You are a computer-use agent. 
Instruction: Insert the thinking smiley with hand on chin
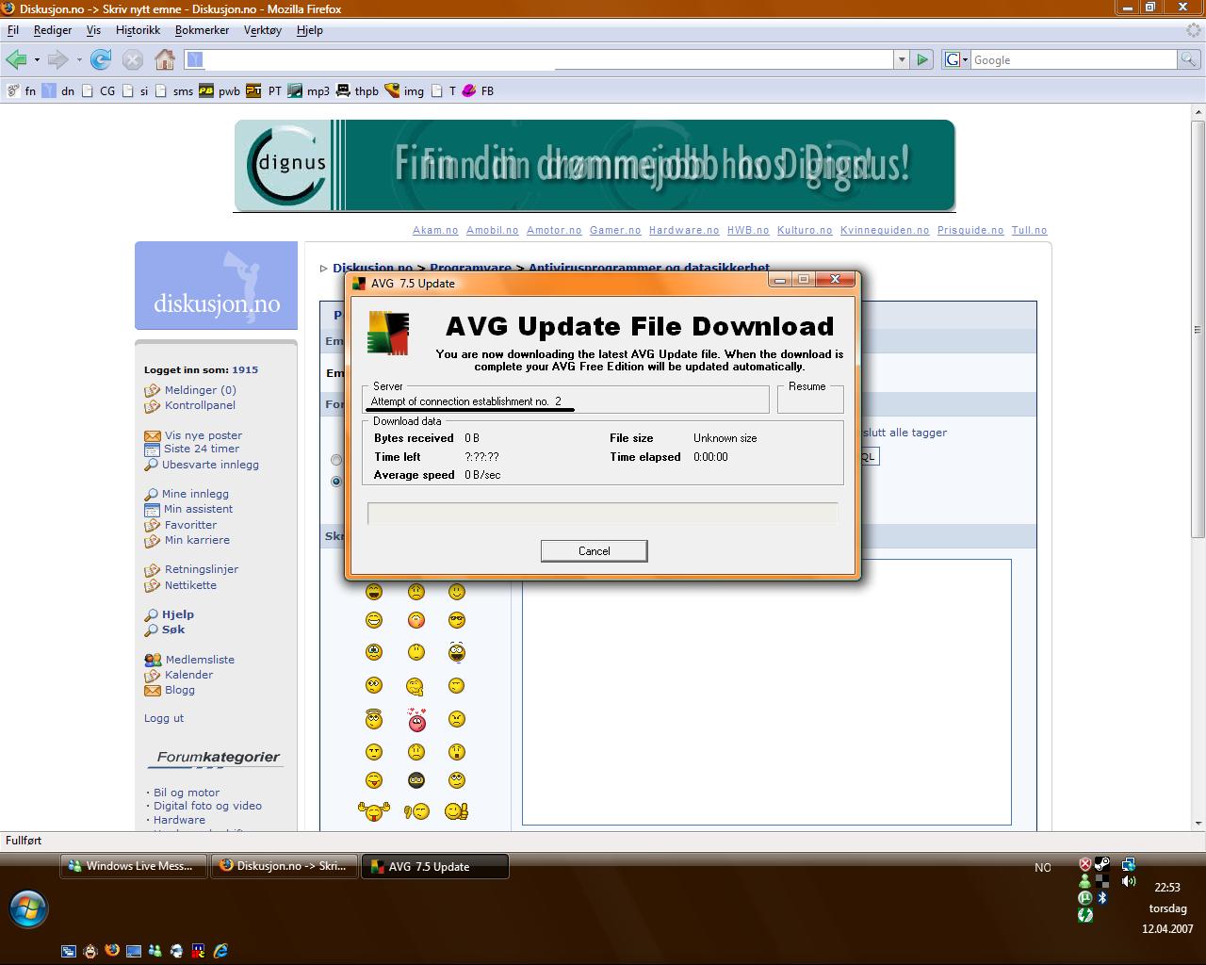click(x=416, y=686)
